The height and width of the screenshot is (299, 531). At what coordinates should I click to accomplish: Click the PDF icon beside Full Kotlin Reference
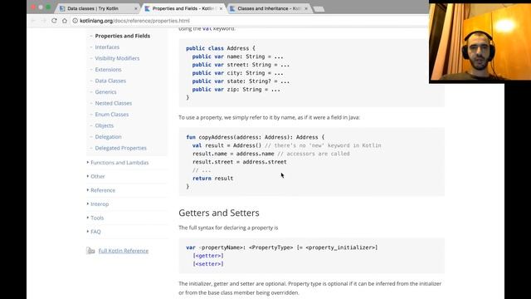90,251
